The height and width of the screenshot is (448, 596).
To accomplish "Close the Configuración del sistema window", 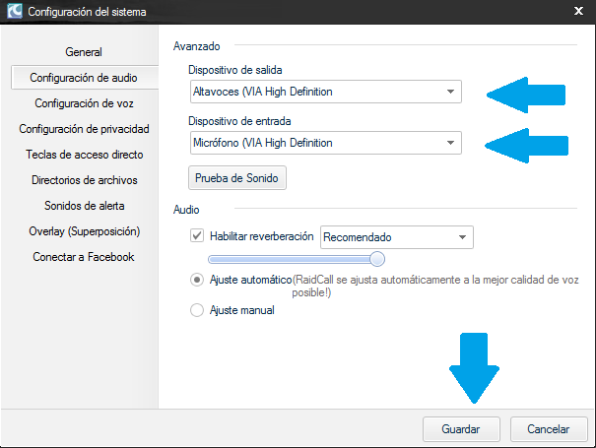I will [577, 12].
